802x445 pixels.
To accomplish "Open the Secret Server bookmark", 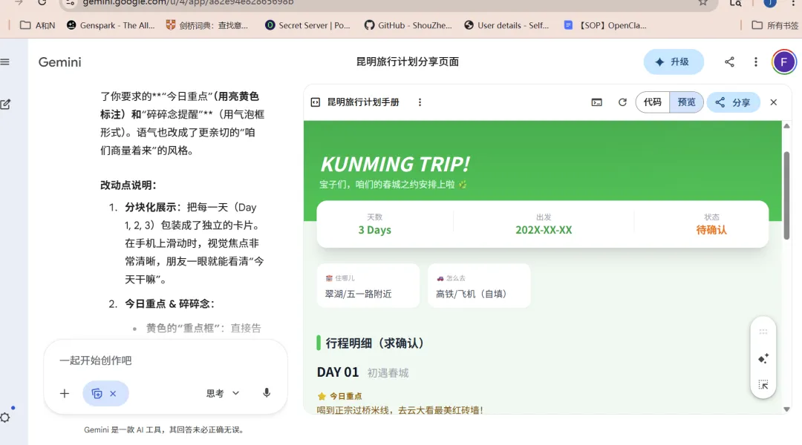I will click(307, 25).
